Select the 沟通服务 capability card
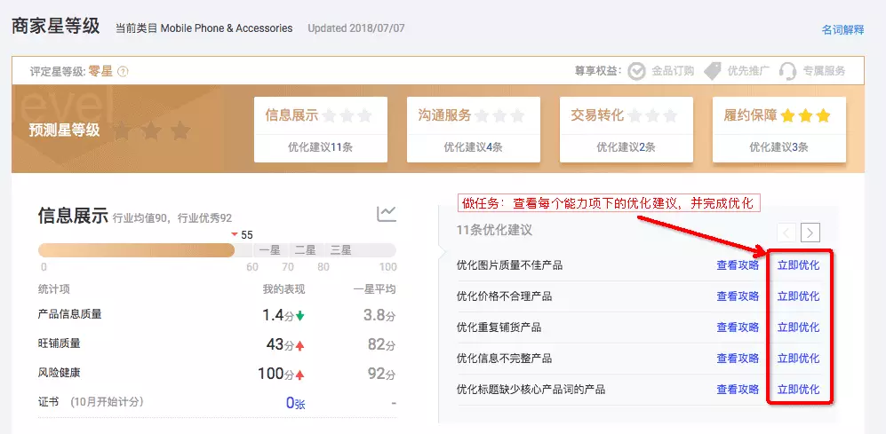Image resolution: width=886 pixels, height=434 pixels. [x=475, y=130]
